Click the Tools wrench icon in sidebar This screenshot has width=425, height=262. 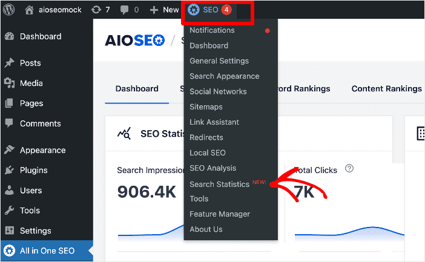click(9, 210)
